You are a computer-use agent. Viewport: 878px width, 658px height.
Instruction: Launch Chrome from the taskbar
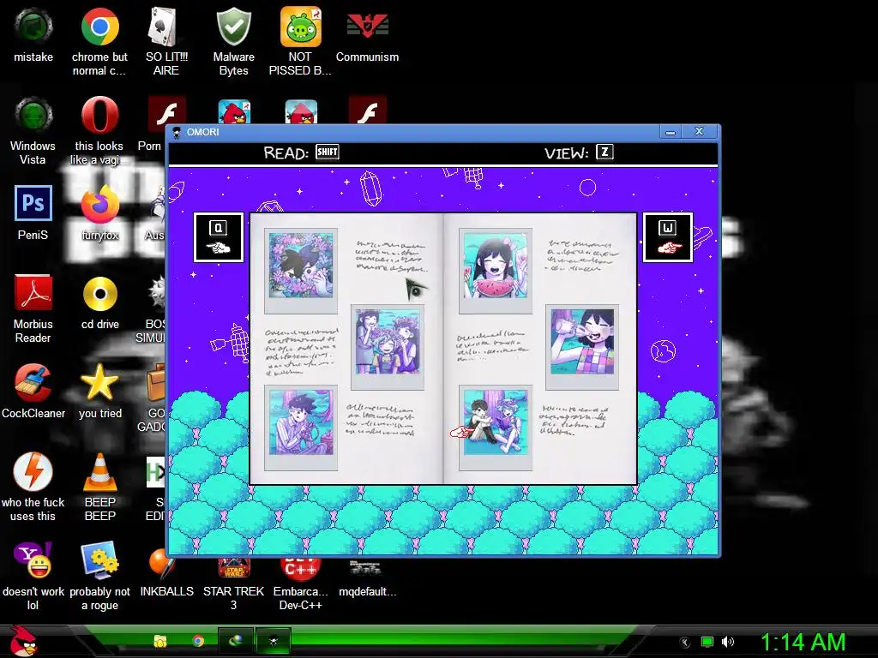click(198, 641)
